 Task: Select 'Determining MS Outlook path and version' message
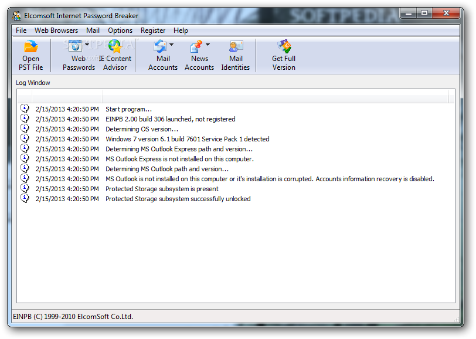(x=167, y=169)
